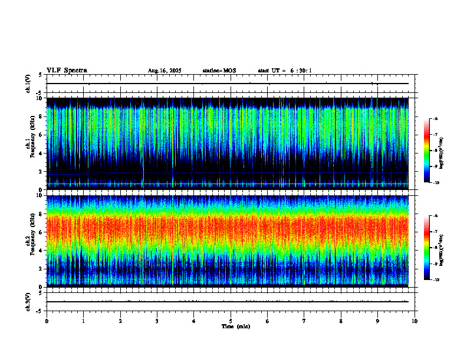Click ch.1 frequency axis tick "4"
The height and width of the screenshot is (360, 467).
click(41, 154)
